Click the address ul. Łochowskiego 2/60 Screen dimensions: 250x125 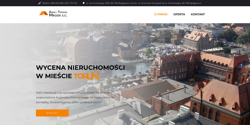tap(97, 3)
